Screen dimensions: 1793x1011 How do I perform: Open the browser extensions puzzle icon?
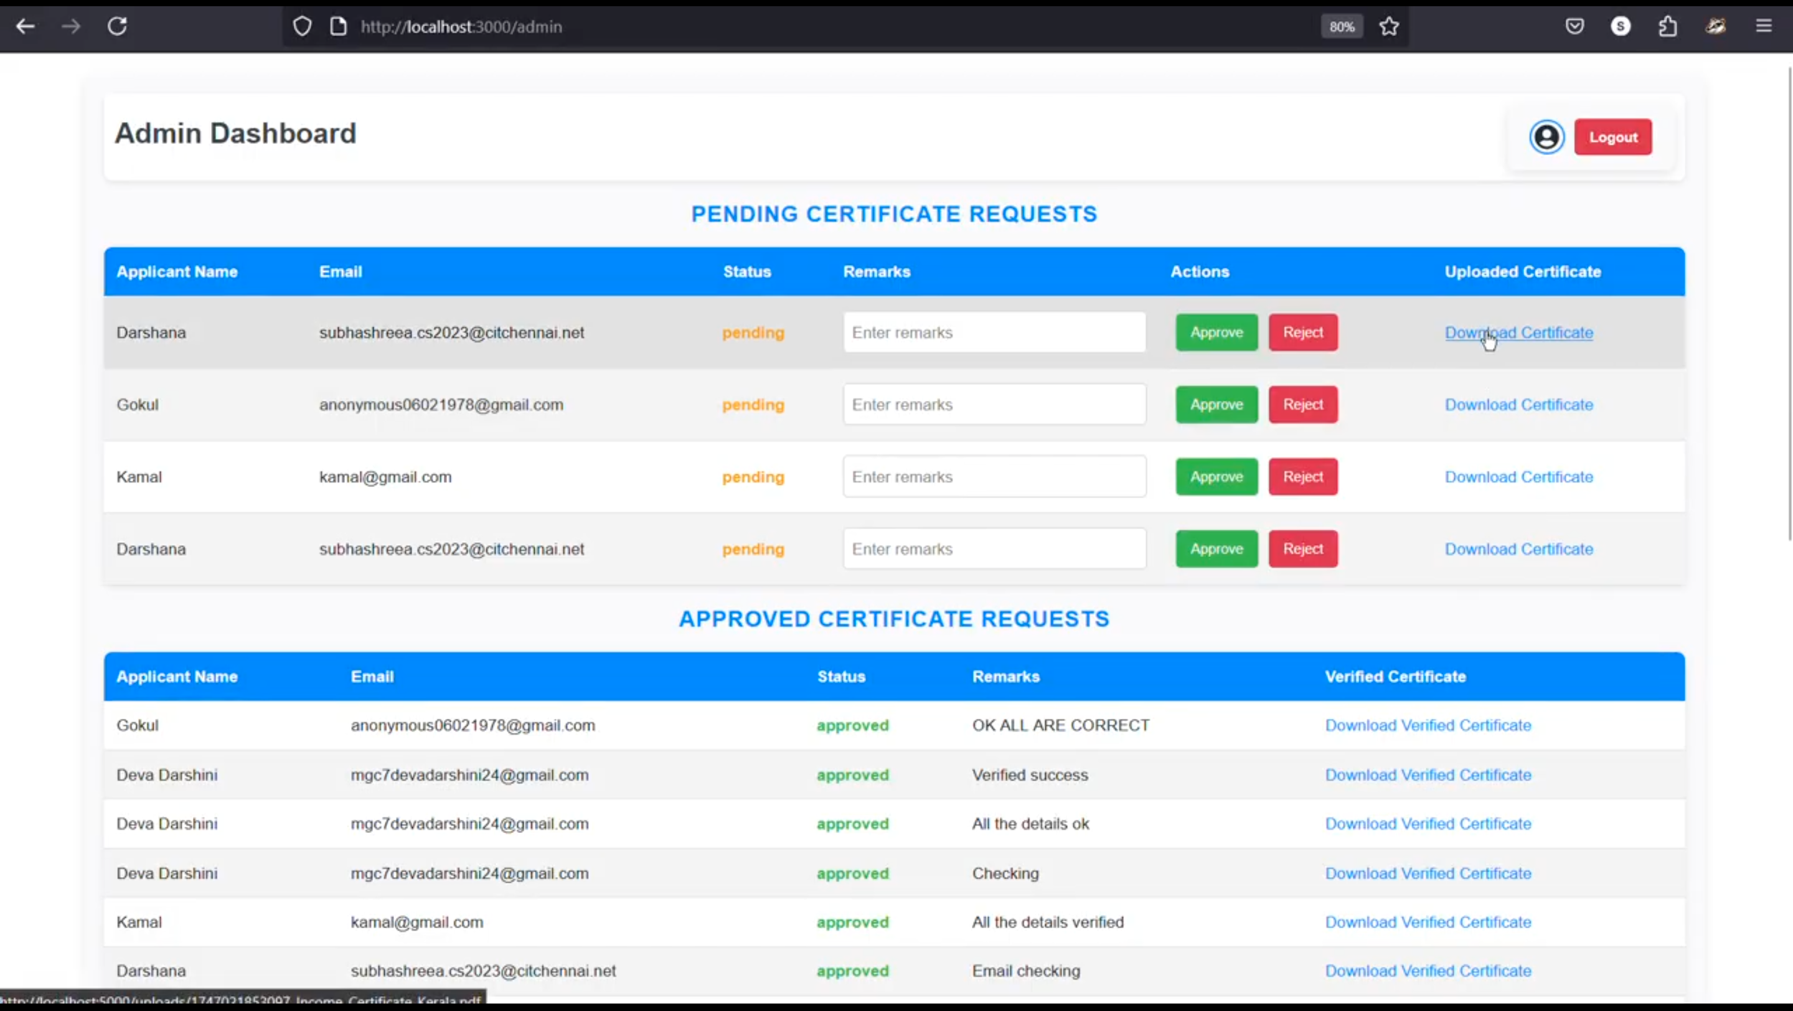[x=1668, y=26]
